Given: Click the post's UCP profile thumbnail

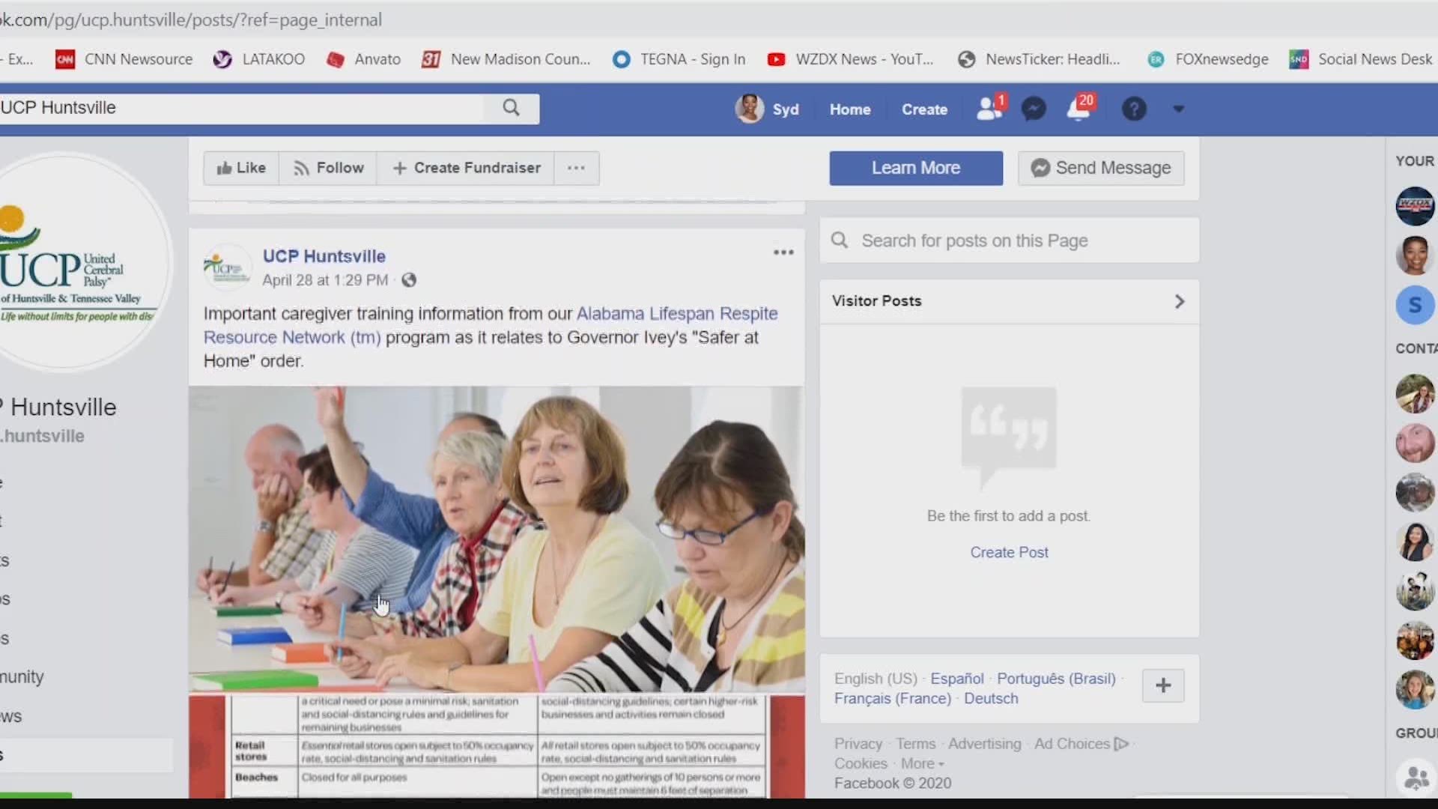Looking at the screenshot, I should 227,267.
